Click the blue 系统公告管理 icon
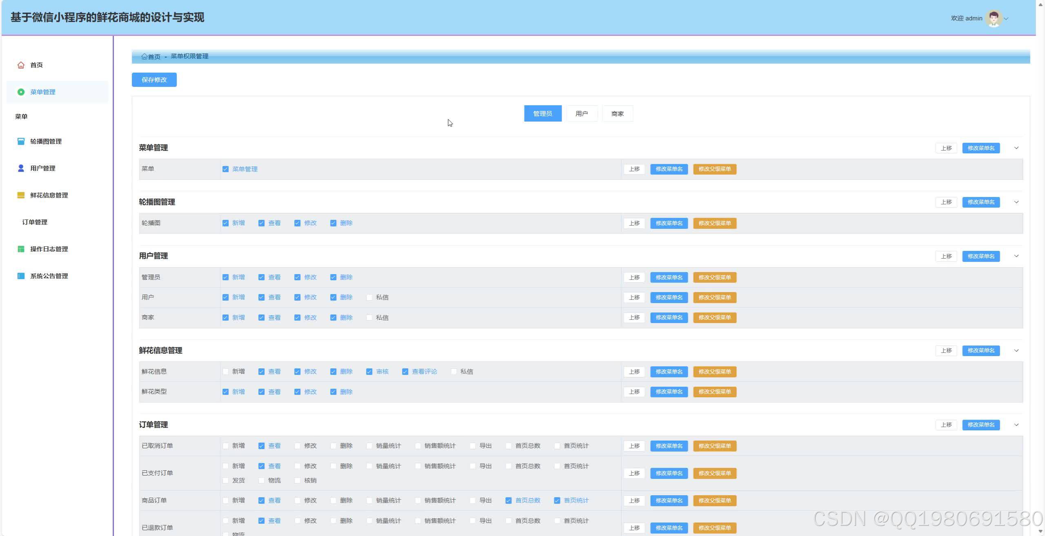The height and width of the screenshot is (536, 1045). [x=21, y=276]
